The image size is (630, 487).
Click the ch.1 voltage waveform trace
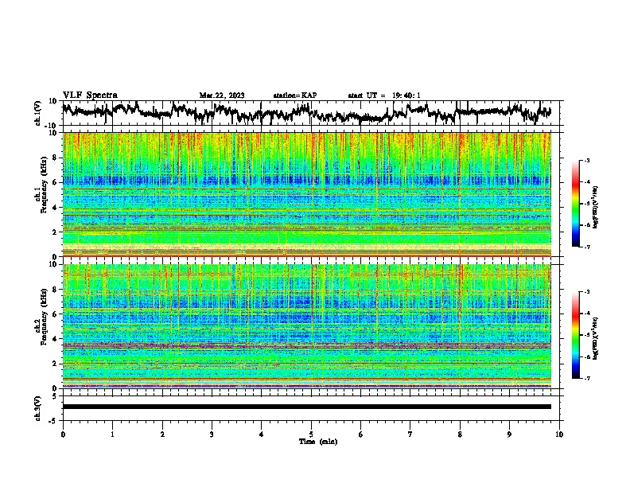tap(307, 112)
